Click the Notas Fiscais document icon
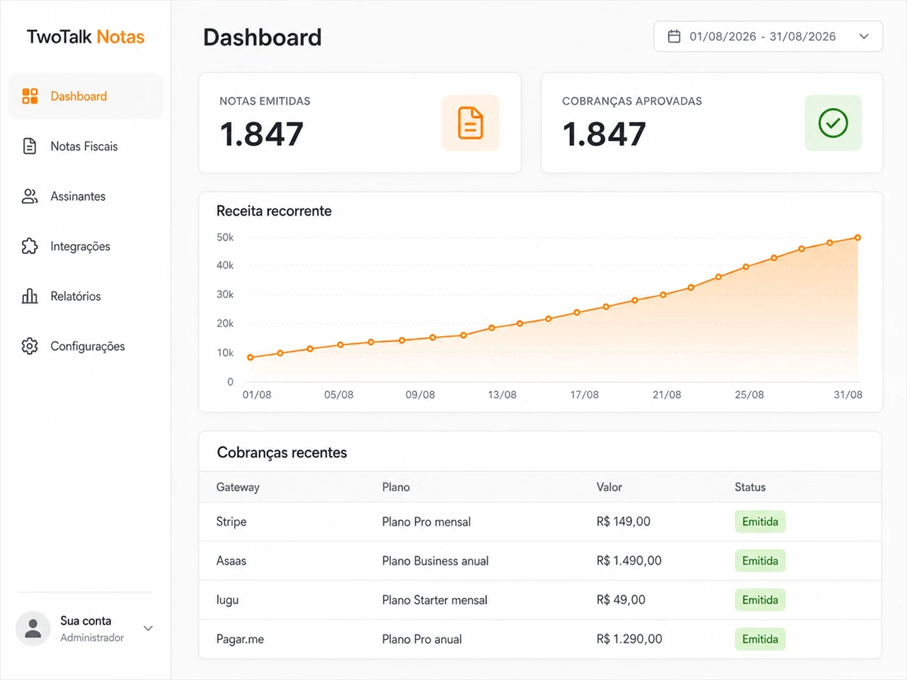907x680 pixels. point(29,146)
